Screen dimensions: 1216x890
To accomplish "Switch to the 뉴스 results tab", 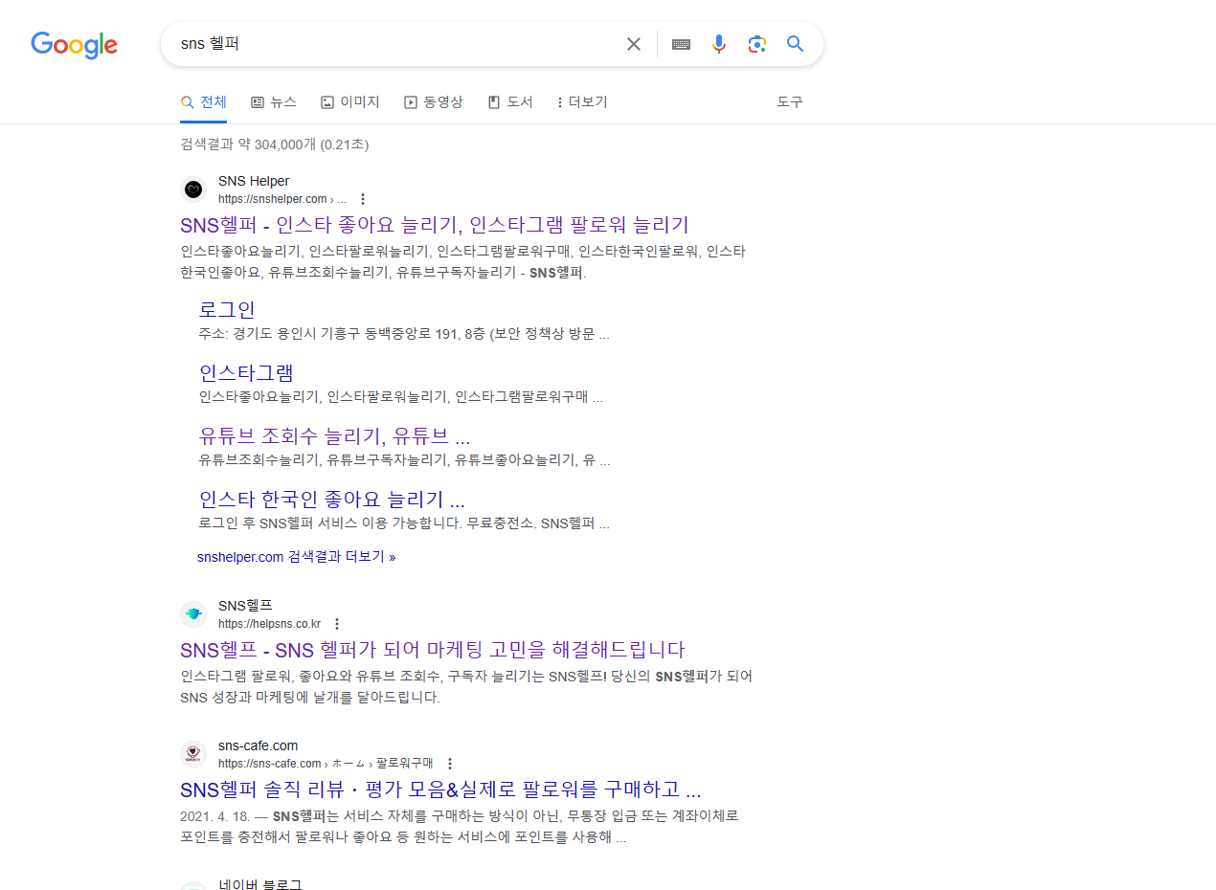I will pyautogui.click(x=274, y=102).
